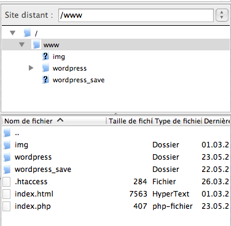
Task: Sort by Taille de fichier column header
Action: click(130, 121)
